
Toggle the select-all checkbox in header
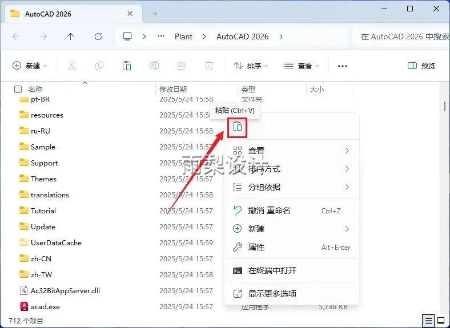18,89
